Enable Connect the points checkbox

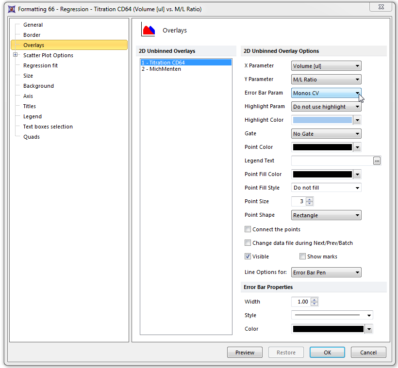point(248,229)
